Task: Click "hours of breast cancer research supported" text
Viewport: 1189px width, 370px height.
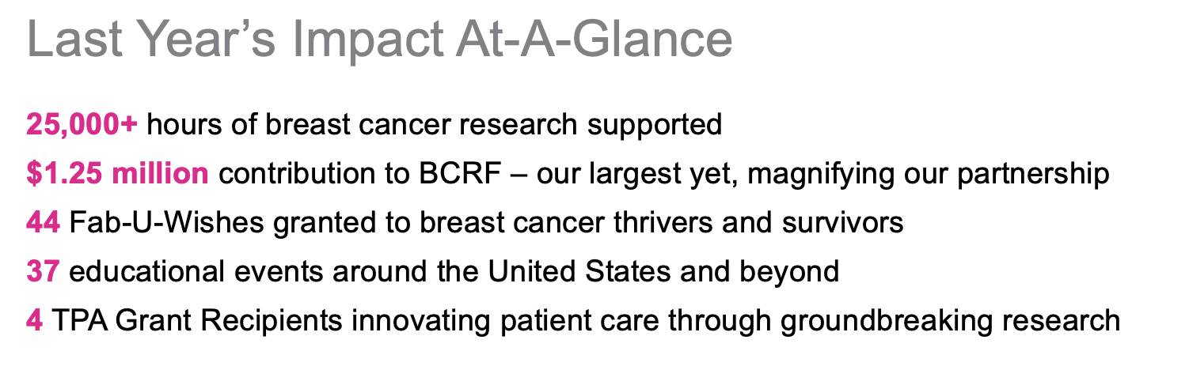Action: [x=434, y=125]
